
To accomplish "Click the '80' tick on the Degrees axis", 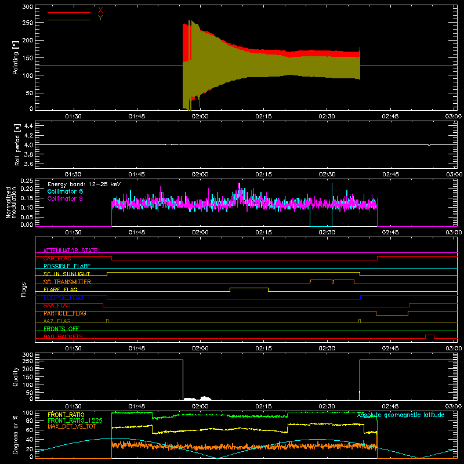I will tap(30, 420).
